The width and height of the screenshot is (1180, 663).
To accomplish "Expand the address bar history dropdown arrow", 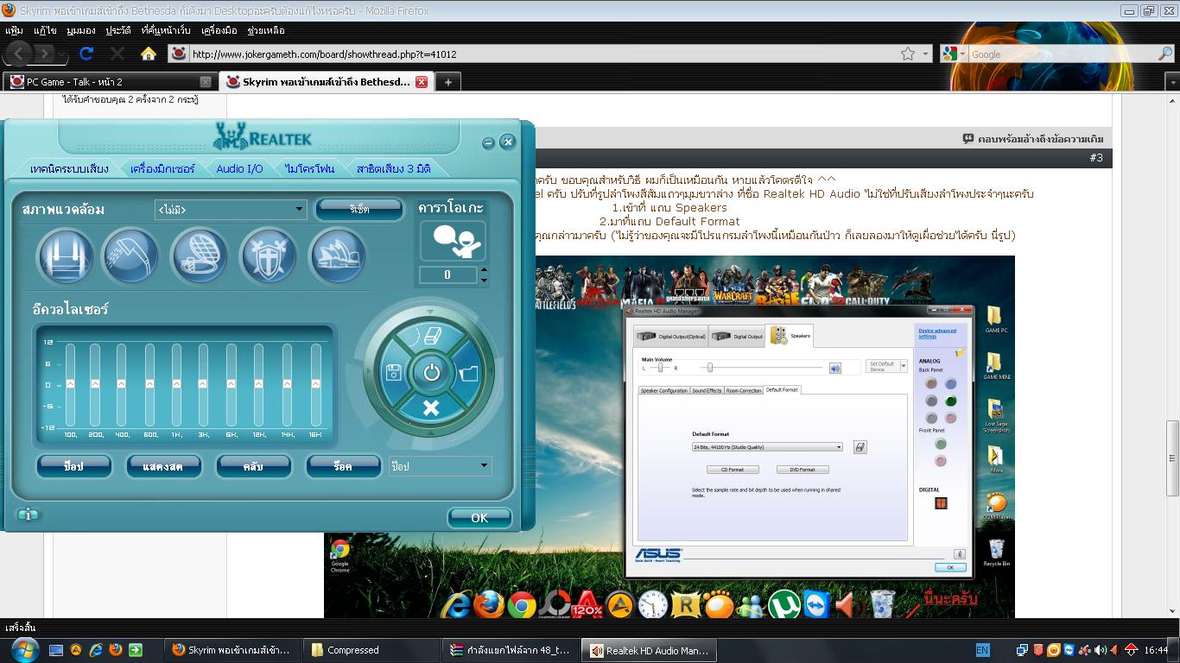I will coord(925,54).
